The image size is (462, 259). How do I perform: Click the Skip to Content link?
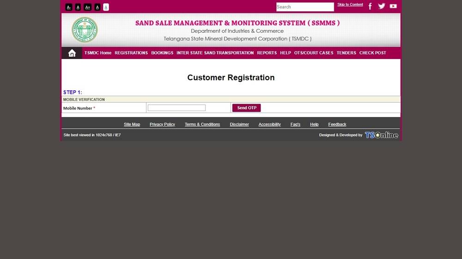[x=350, y=5]
